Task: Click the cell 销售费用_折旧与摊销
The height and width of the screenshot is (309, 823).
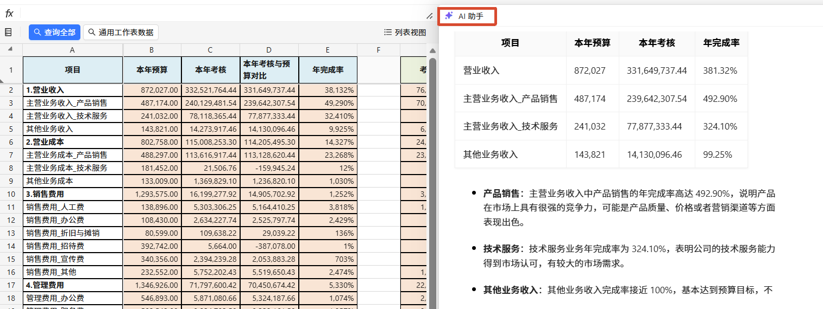Action: coord(73,233)
